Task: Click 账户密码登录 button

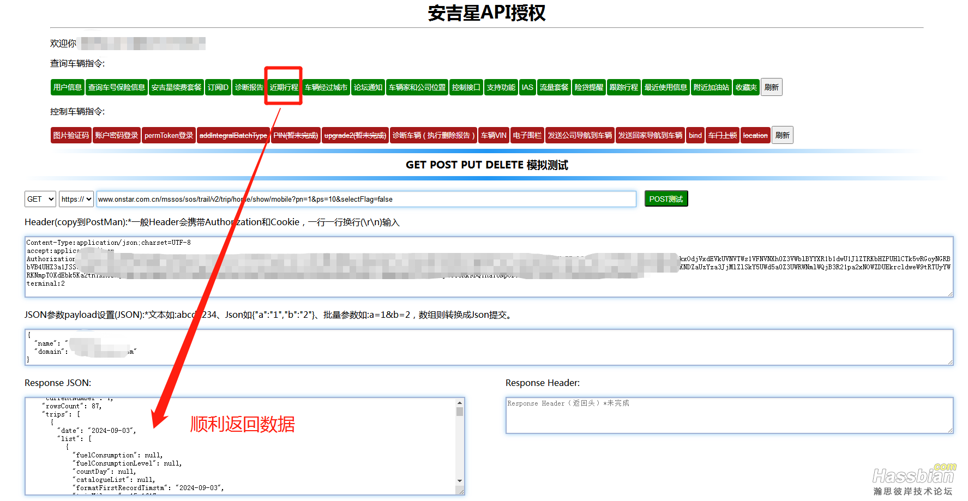Action: 117,135
